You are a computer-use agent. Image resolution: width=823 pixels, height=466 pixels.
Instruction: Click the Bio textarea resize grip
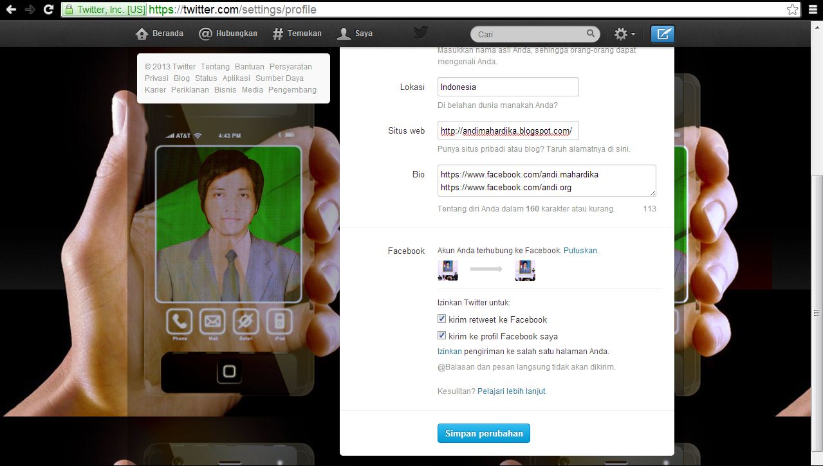click(x=652, y=193)
